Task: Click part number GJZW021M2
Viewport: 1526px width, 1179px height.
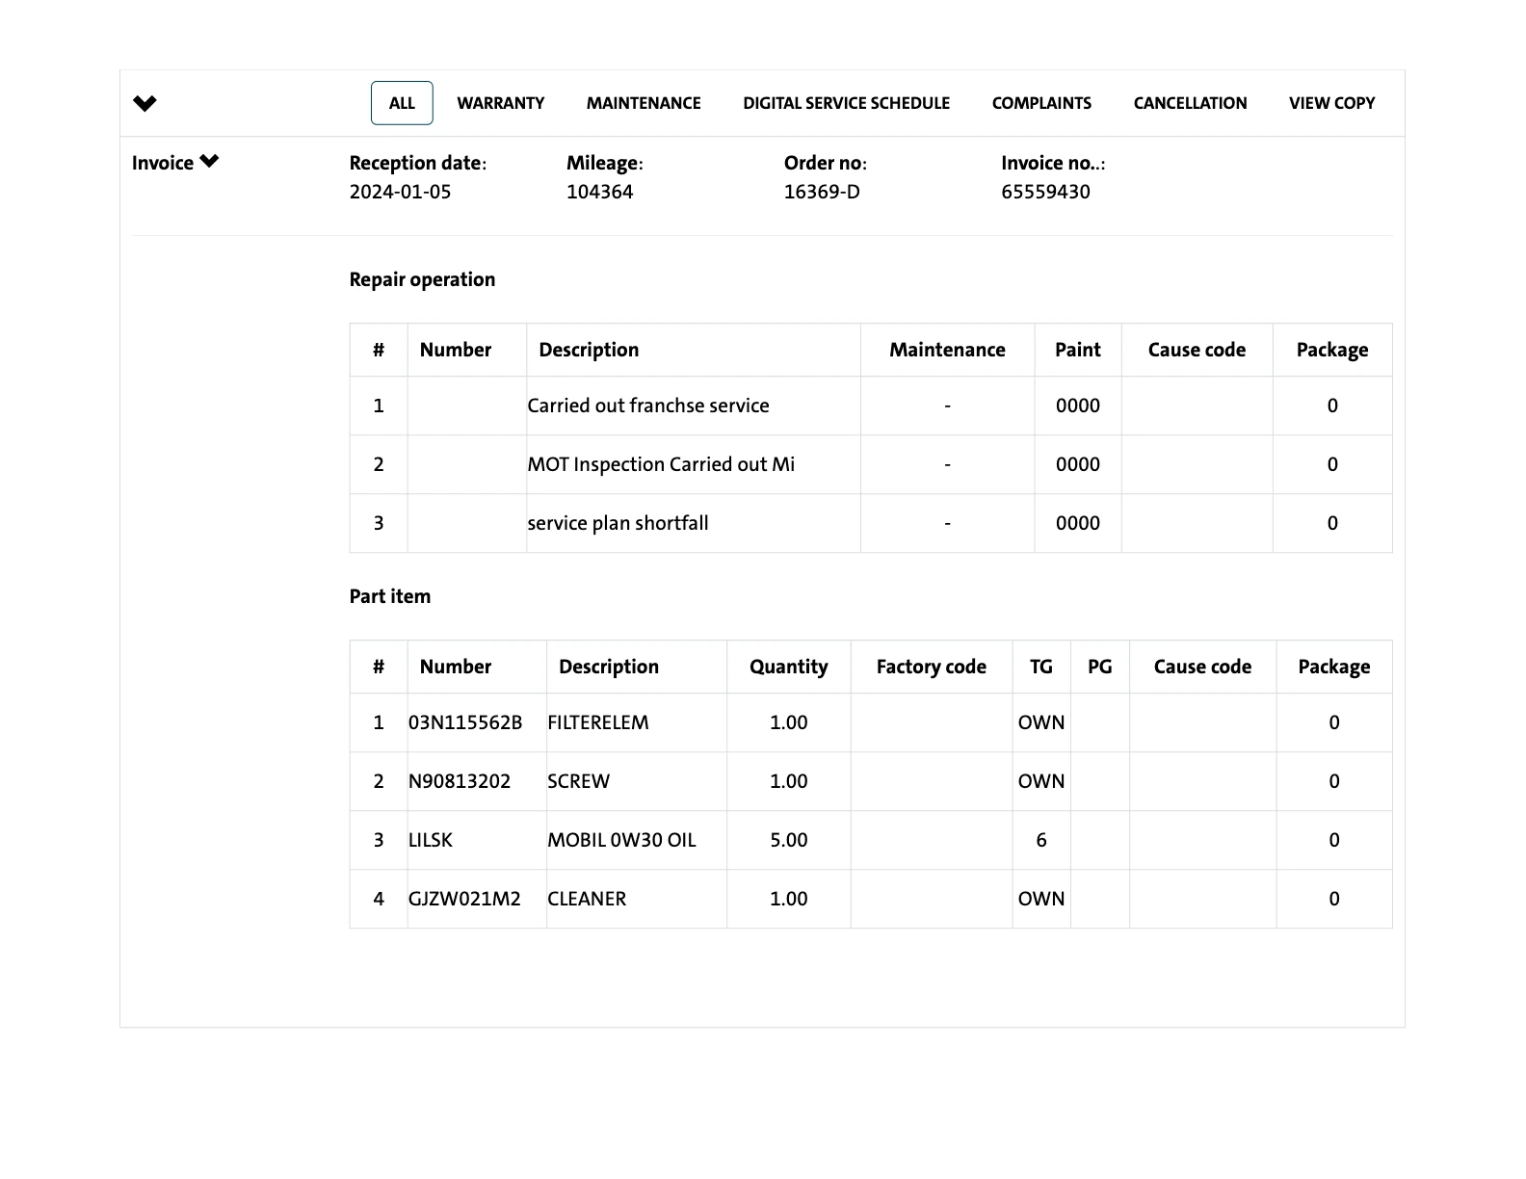Action: 464,899
